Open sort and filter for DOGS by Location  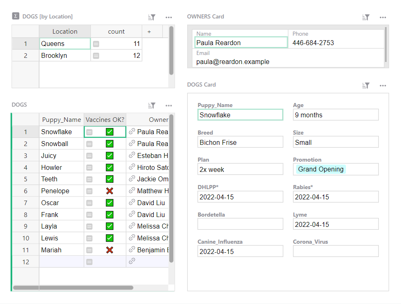[152, 17]
